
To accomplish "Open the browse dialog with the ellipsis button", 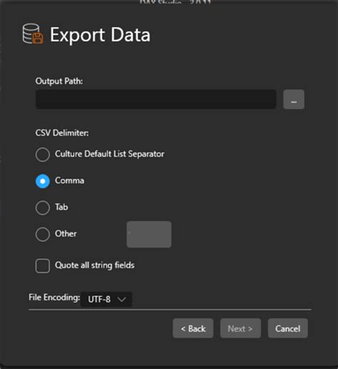I will [294, 99].
